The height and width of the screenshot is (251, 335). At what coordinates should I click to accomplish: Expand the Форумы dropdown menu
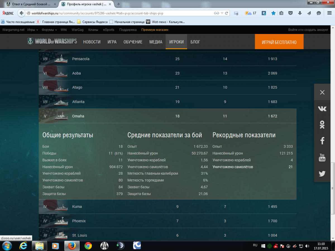[49, 30]
